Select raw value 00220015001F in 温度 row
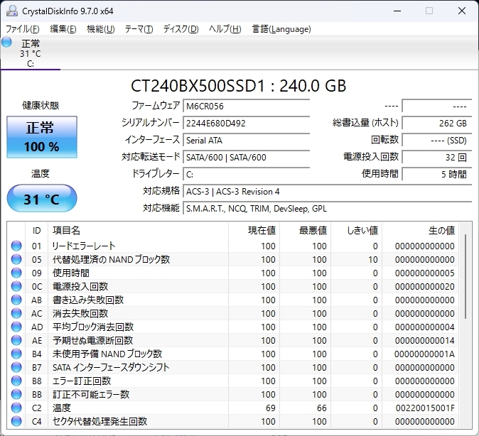The image size is (479, 436). 425,408
